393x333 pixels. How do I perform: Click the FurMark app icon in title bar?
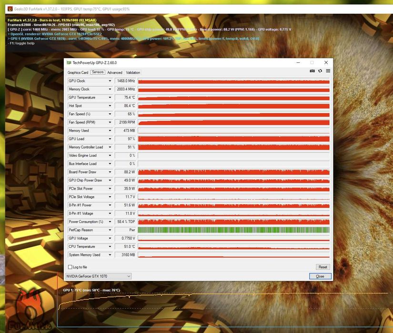pos(10,9)
